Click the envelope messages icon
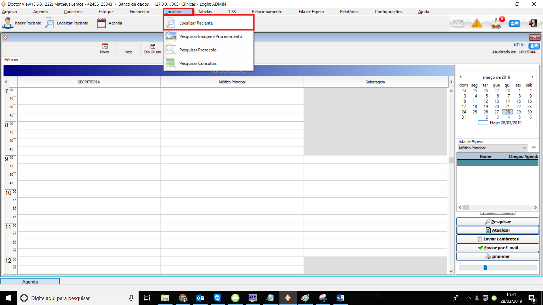543x305 pixels. 458,23
